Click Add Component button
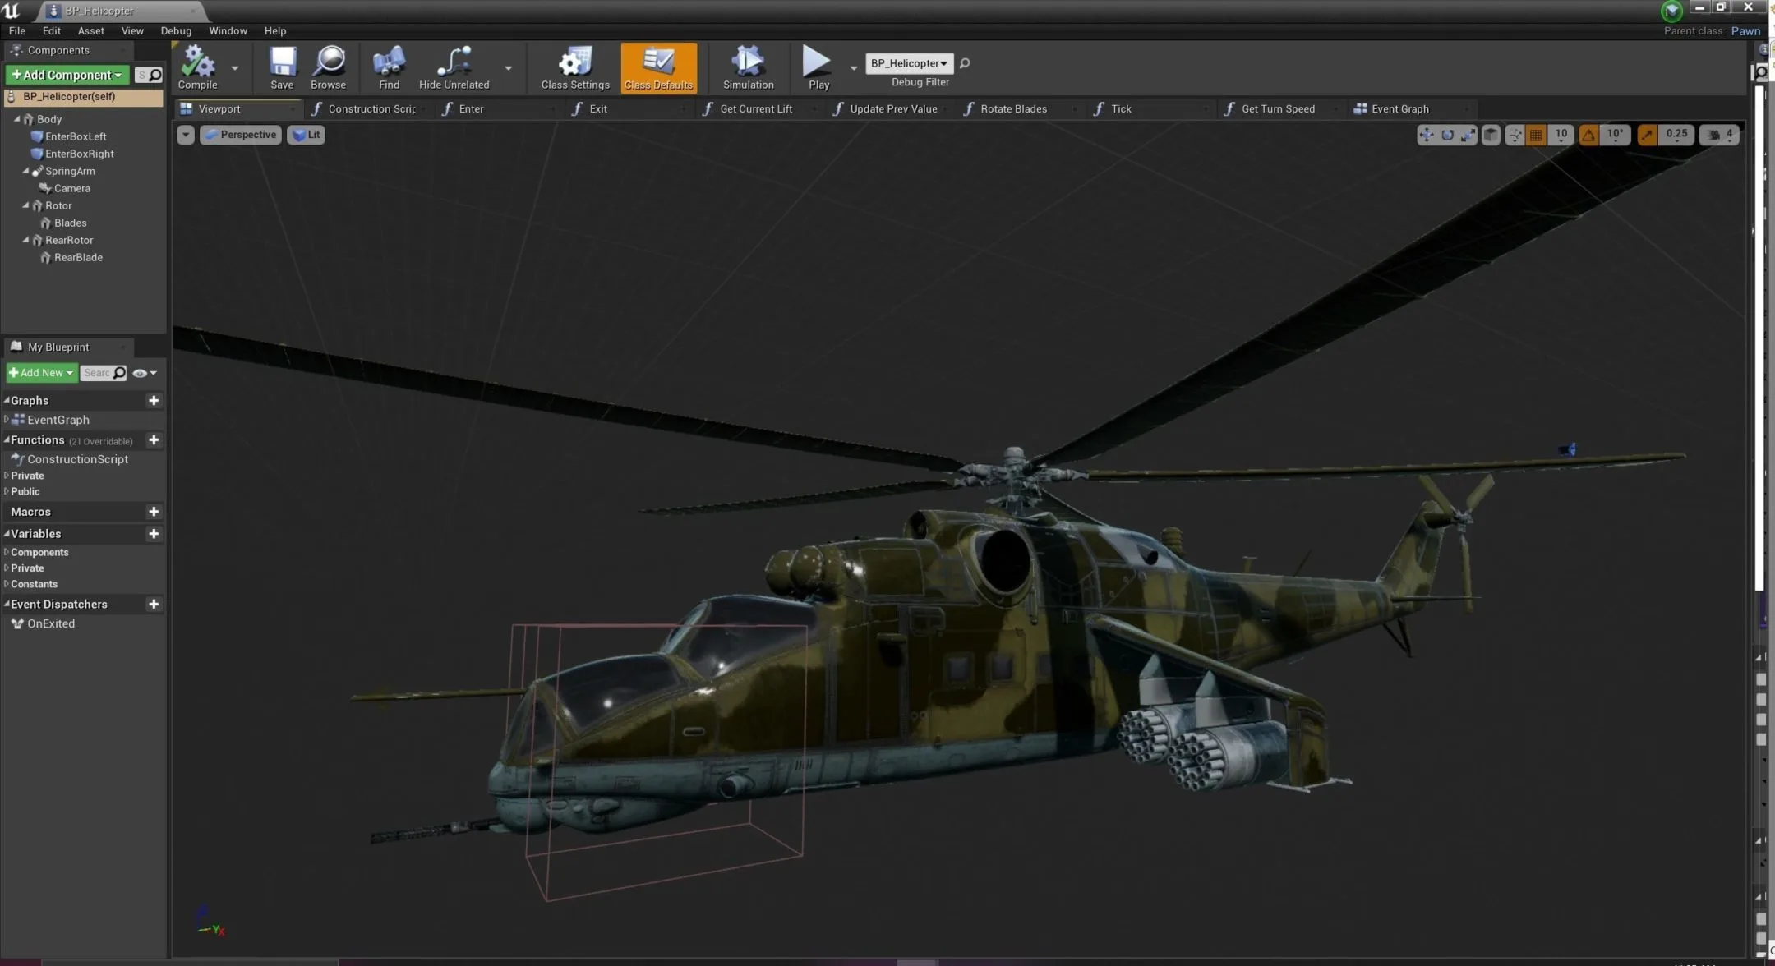Viewport: 1775px width, 966px height. (x=62, y=74)
